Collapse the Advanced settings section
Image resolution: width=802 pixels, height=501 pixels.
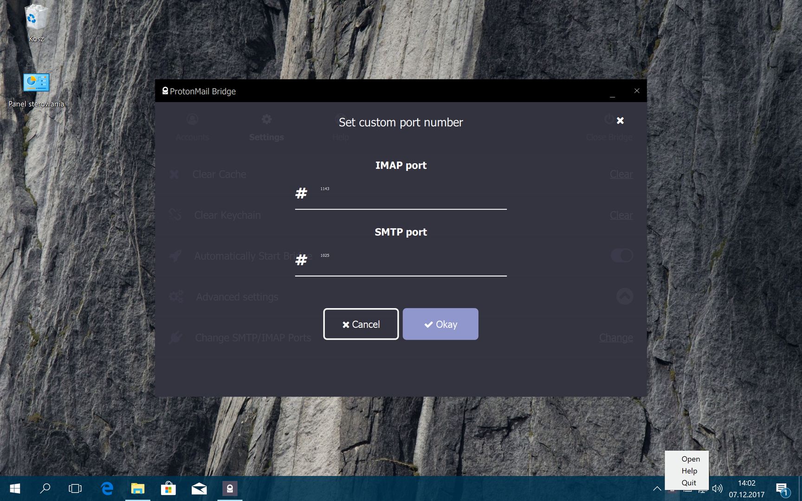[x=625, y=296]
